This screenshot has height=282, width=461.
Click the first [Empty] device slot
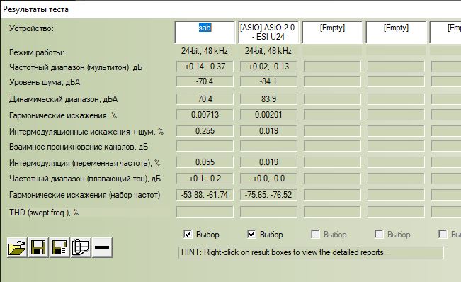[332, 32]
